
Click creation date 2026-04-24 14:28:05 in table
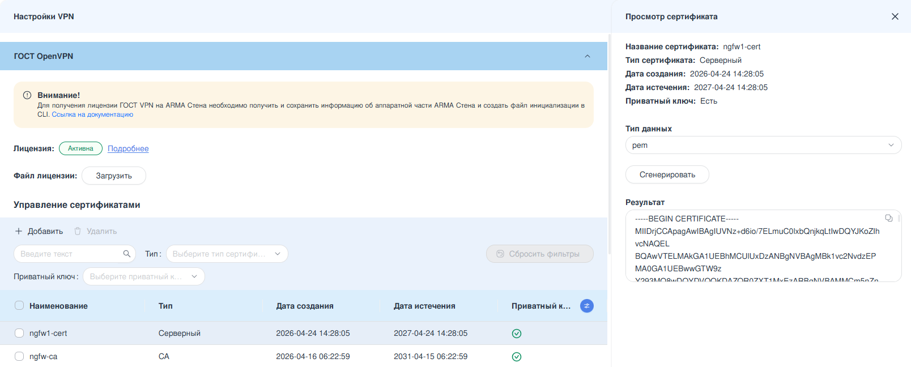coord(313,333)
